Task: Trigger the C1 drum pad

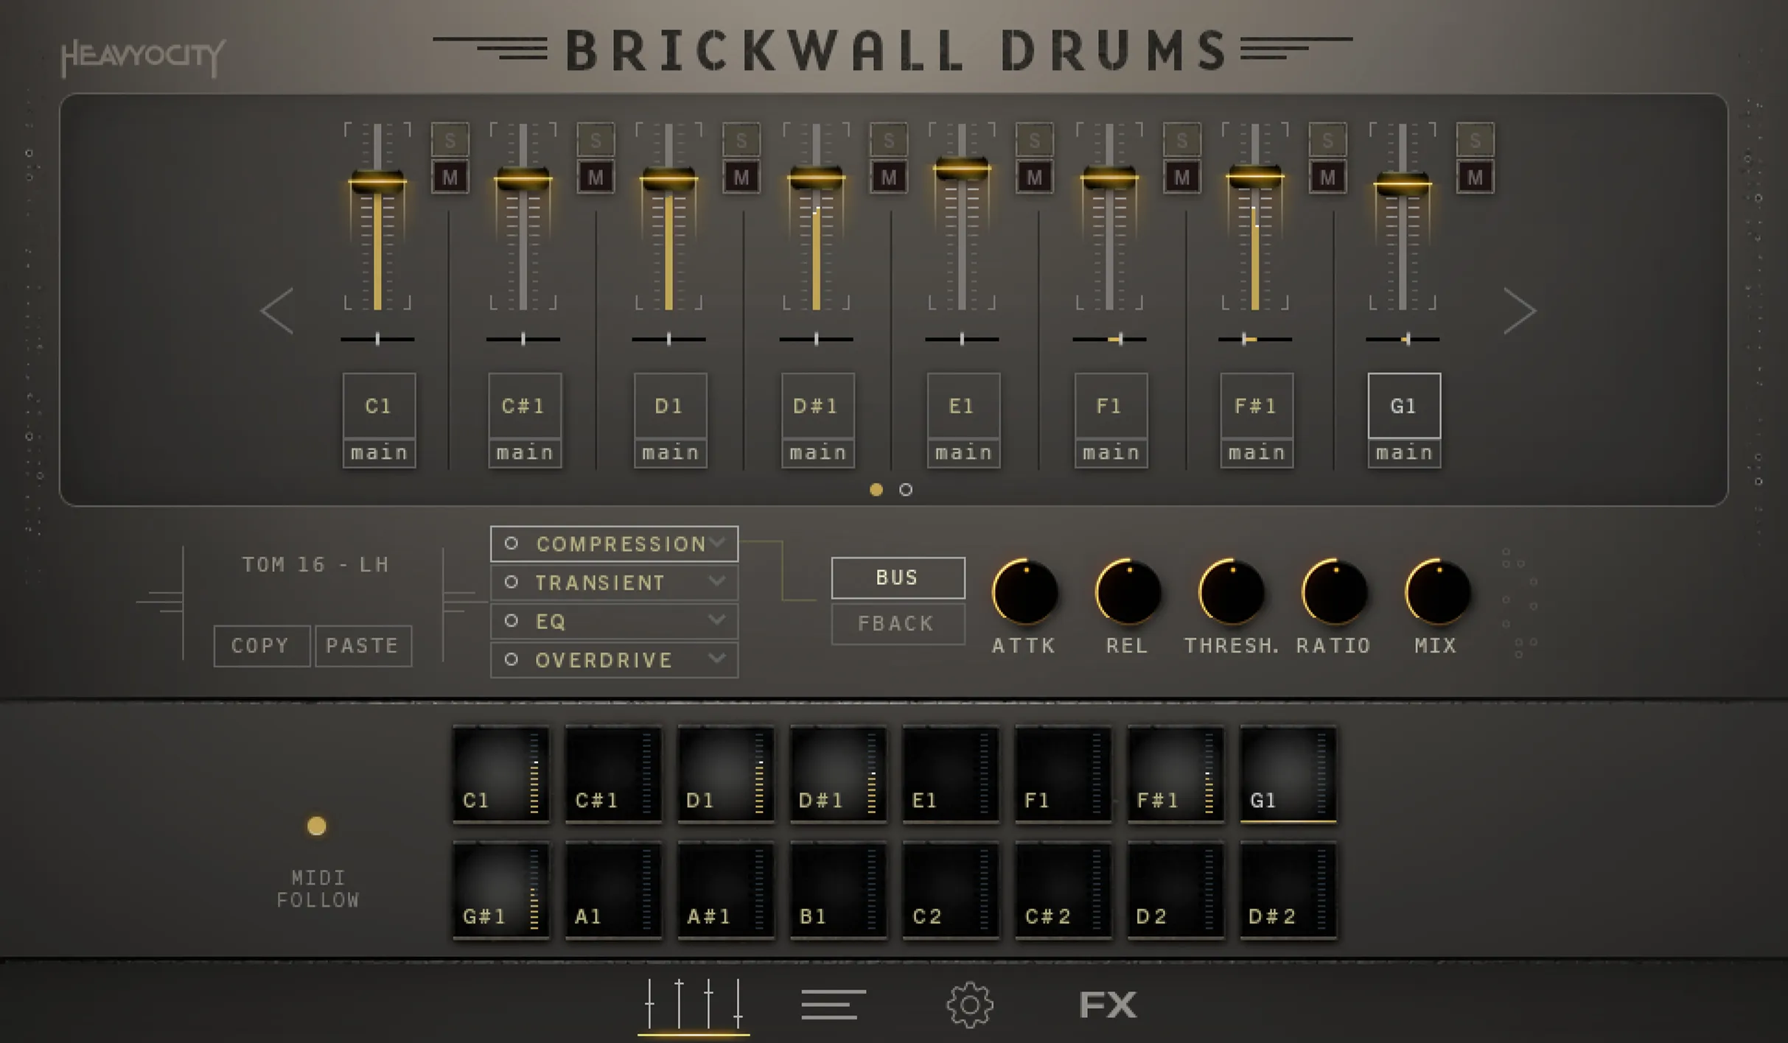Action: (x=501, y=774)
